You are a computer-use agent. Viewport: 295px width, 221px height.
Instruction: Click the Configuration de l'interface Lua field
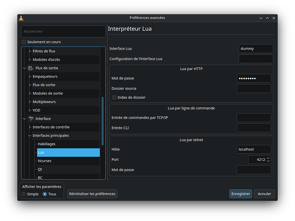click(x=256, y=59)
